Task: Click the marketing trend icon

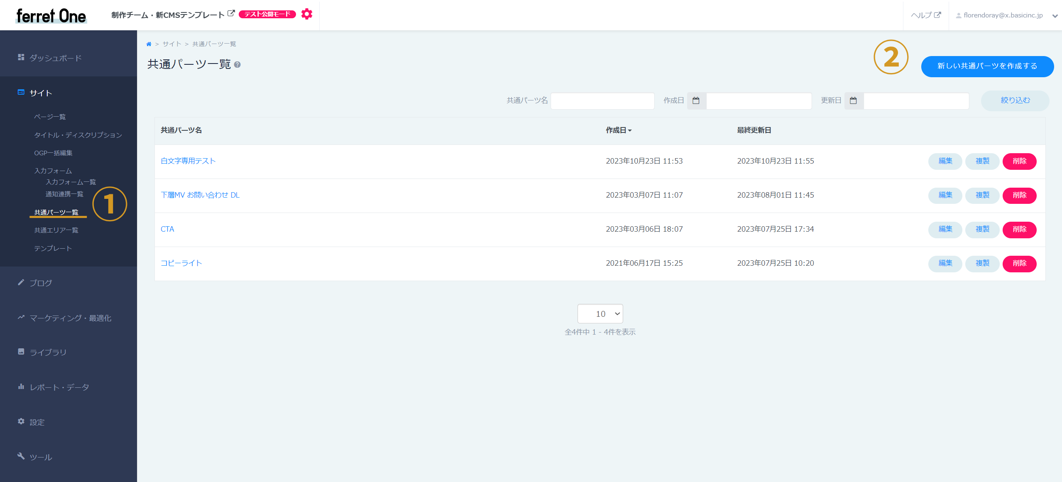Action: [x=21, y=317]
